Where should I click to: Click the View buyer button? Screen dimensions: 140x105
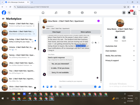click(x=56, y=32)
